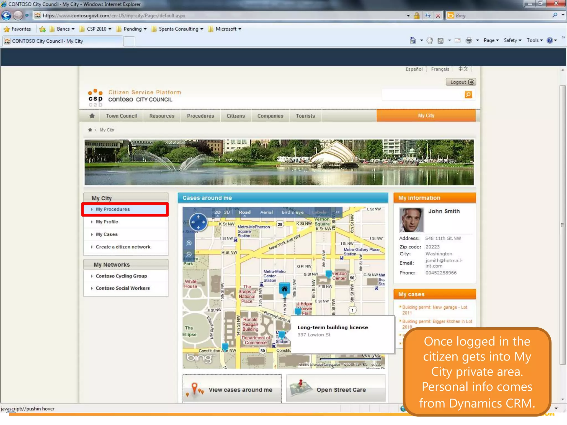Open the Spenta Consulting favorites folder
This screenshot has height=425, width=567.
point(177,29)
